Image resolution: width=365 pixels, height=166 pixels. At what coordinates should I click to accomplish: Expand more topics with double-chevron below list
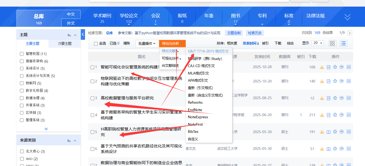(x=46, y=129)
